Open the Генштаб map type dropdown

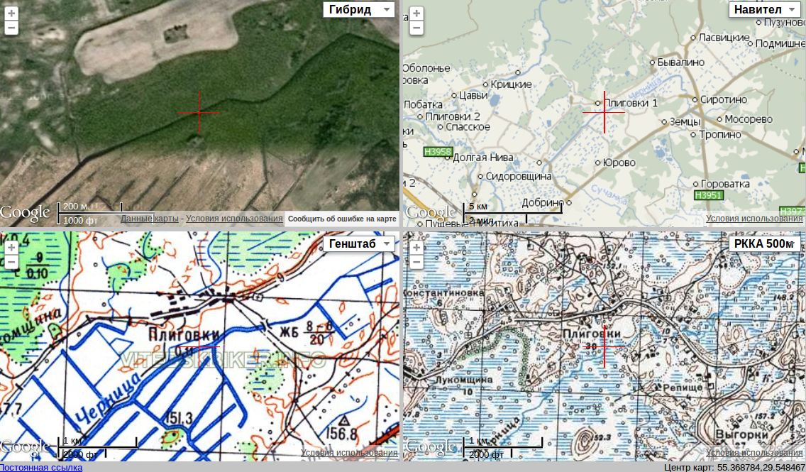click(x=358, y=243)
